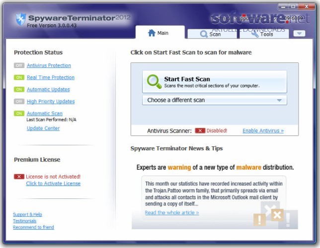
Task: Open the Automatic Updates link
Action: pos(48,89)
